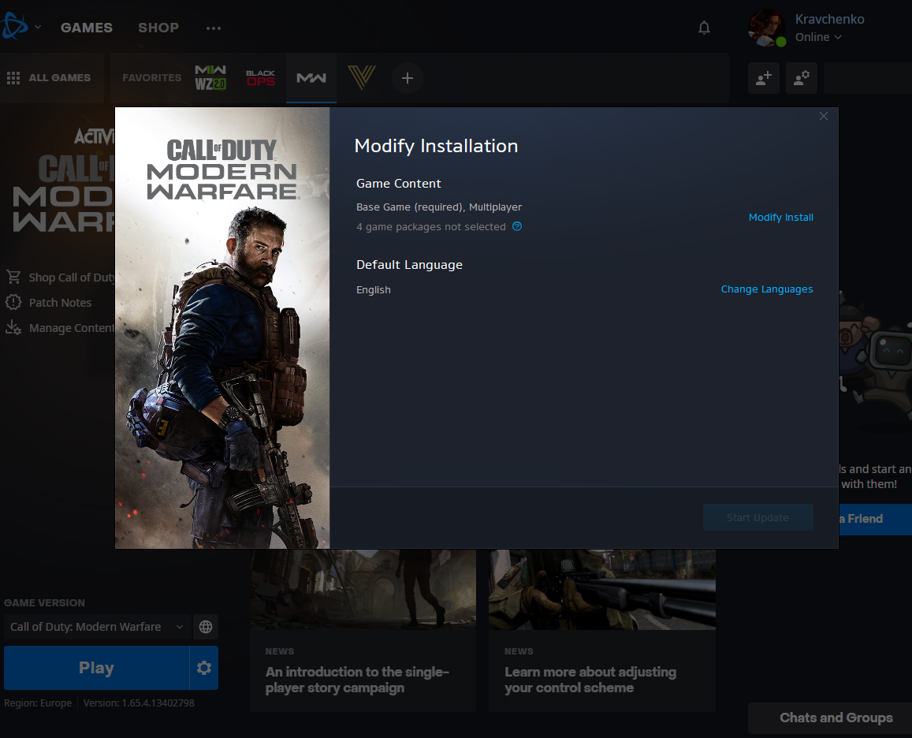Viewport: 912px width, 738px height.
Task: Open the adjusting control scheme news card
Action: [602, 630]
